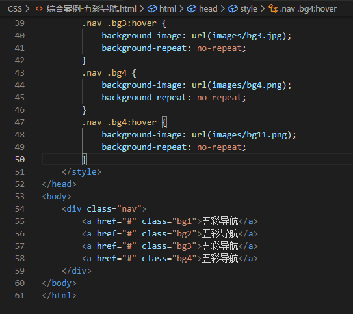
Task: Click line number 50 in gutter
Action: 20,159
